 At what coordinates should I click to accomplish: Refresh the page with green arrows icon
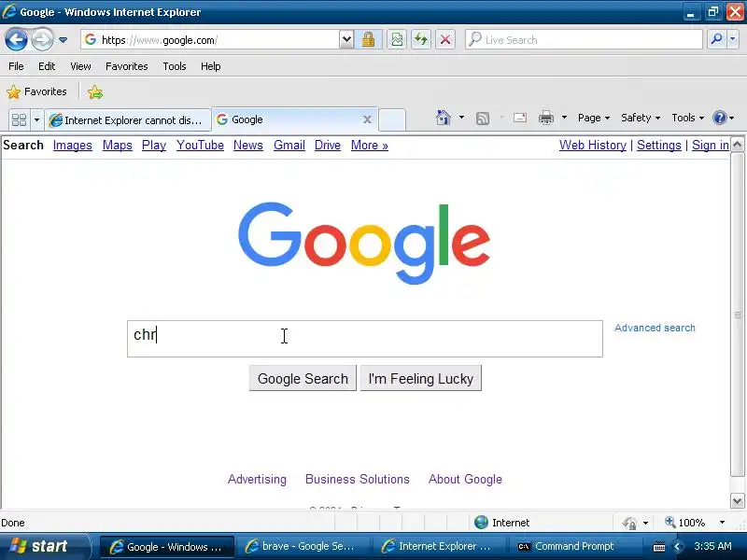coord(421,39)
